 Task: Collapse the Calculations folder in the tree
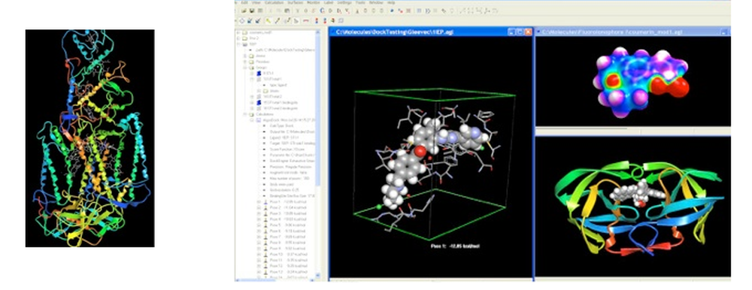245,114
